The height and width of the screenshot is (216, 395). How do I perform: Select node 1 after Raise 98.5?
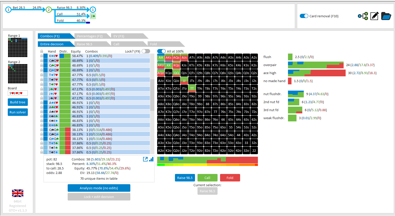point(93,10)
